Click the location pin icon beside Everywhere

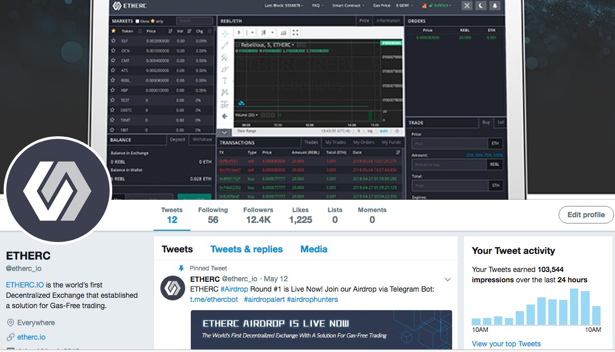click(10, 323)
